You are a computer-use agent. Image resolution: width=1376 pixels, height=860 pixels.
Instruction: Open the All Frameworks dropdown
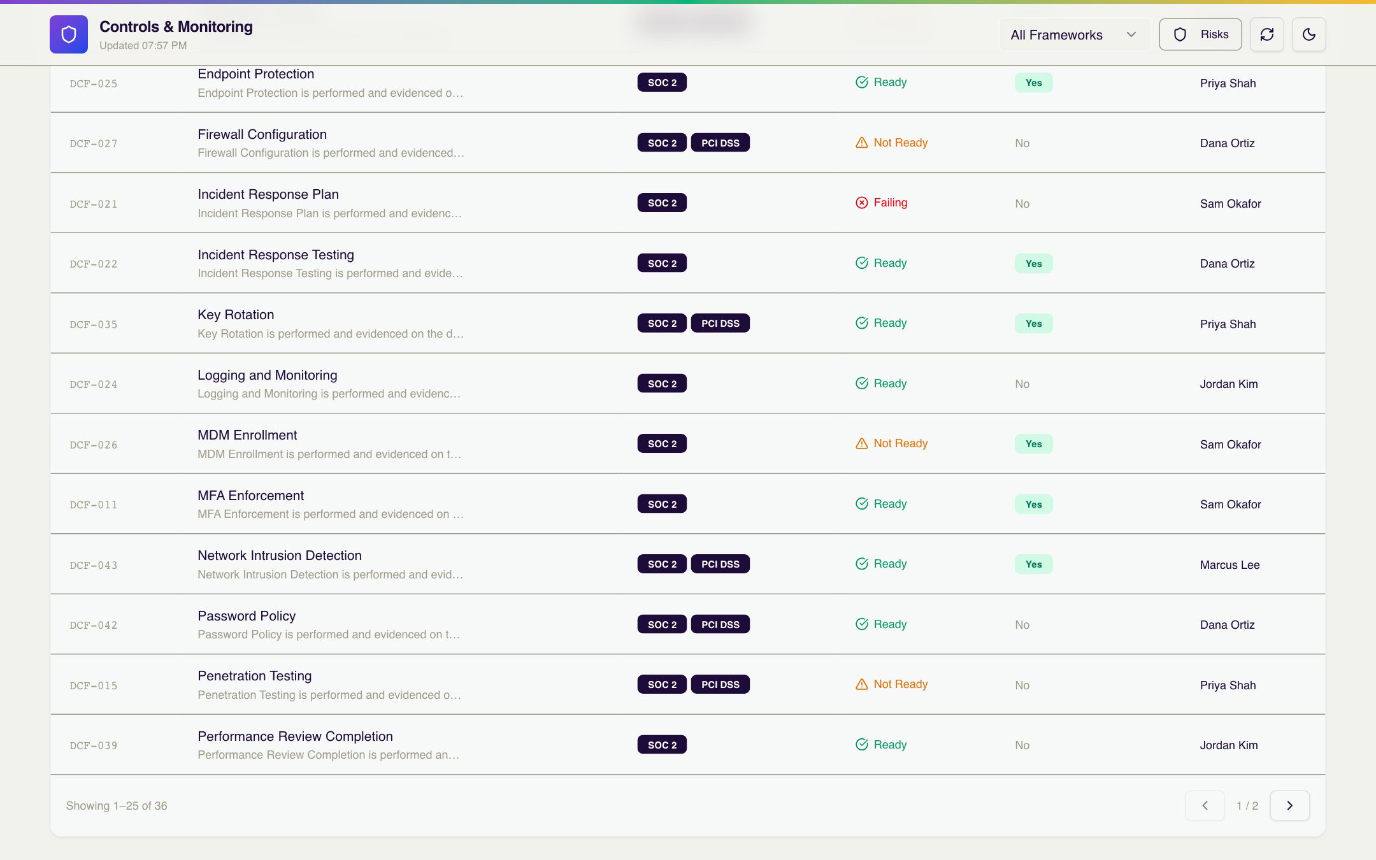pyautogui.click(x=1074, y=34)
